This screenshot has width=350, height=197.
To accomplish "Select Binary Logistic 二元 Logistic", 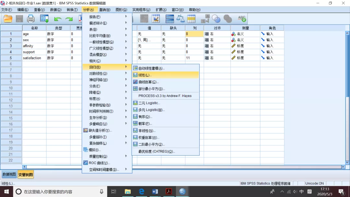I will 166,103.
